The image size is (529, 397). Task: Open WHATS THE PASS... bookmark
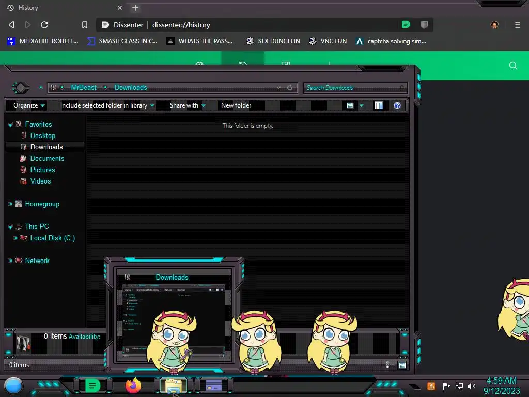coord(199,41)
